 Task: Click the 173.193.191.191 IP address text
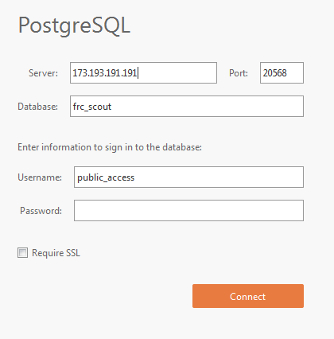click(105, 73)
